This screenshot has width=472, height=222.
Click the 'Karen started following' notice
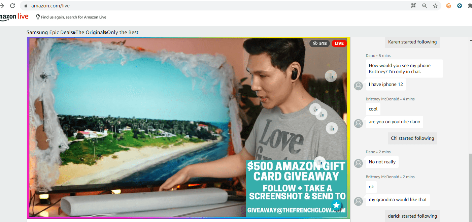412,42
